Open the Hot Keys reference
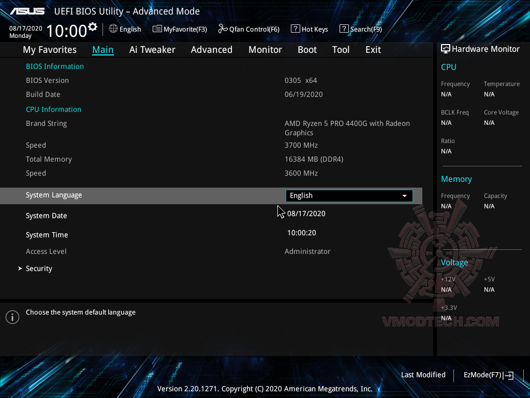Viewport: 530px width, 398px height. tap(310, 29)
